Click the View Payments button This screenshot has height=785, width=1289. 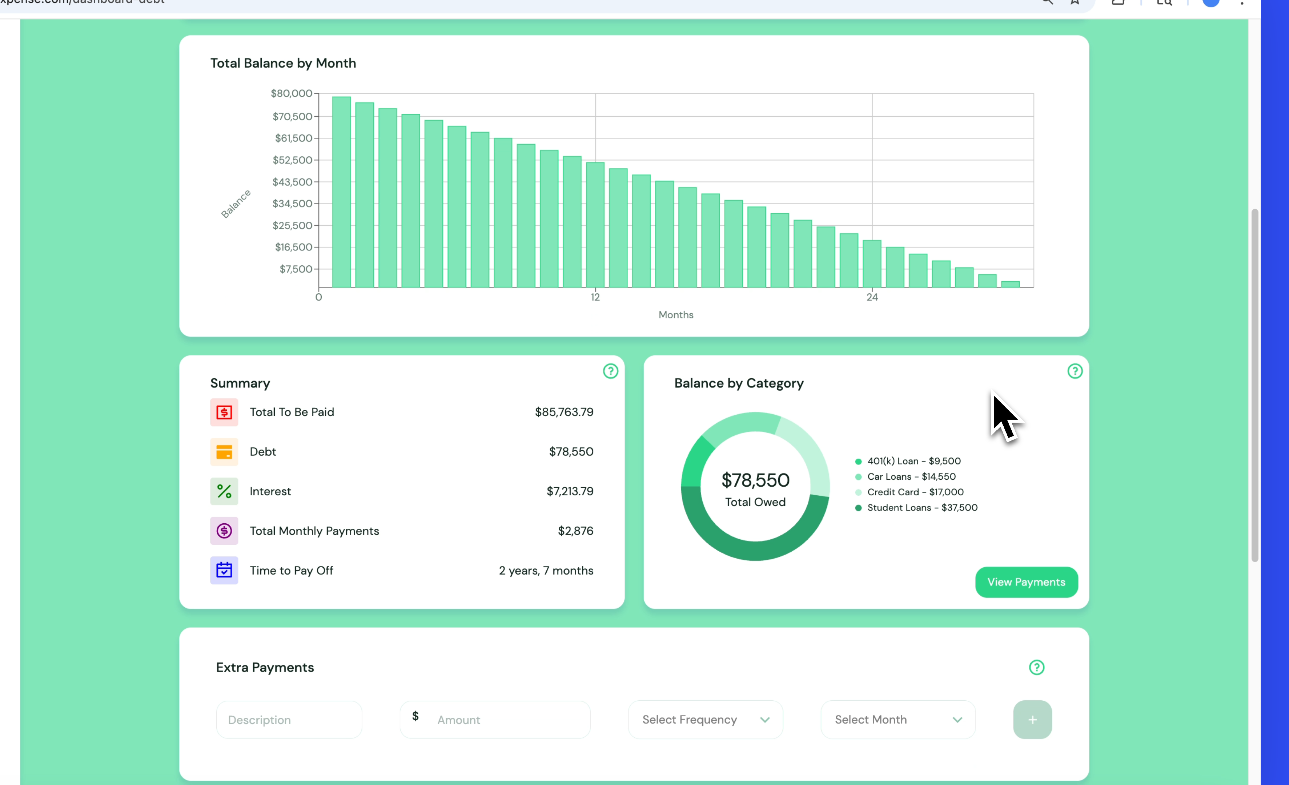pos(1026,582)
